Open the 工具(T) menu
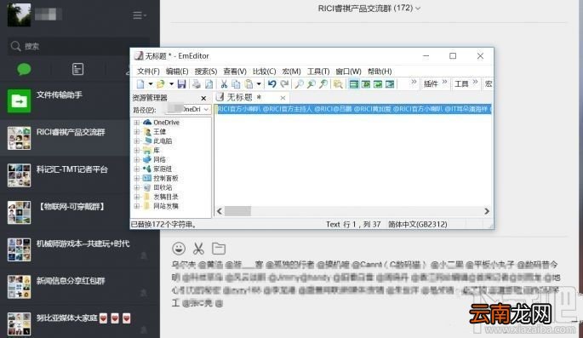This screenshot has width=583, height=338. click(x=318, y=71)
